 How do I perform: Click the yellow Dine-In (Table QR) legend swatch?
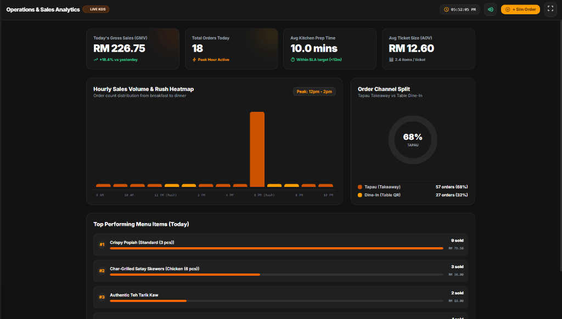point(360,195)
